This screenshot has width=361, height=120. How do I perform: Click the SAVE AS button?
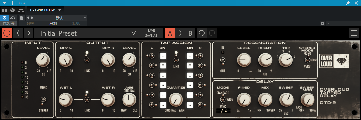(151, 36)
